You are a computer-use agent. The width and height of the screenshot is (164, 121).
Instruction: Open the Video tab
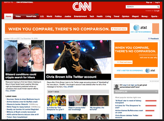point(18,16)
